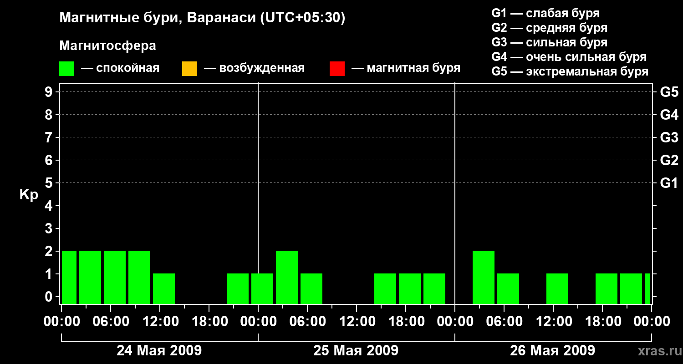683x364 pixels.
Task: Click the 'G5 — экстремальная буря' legend entry
Action: (x=570, y=71)
